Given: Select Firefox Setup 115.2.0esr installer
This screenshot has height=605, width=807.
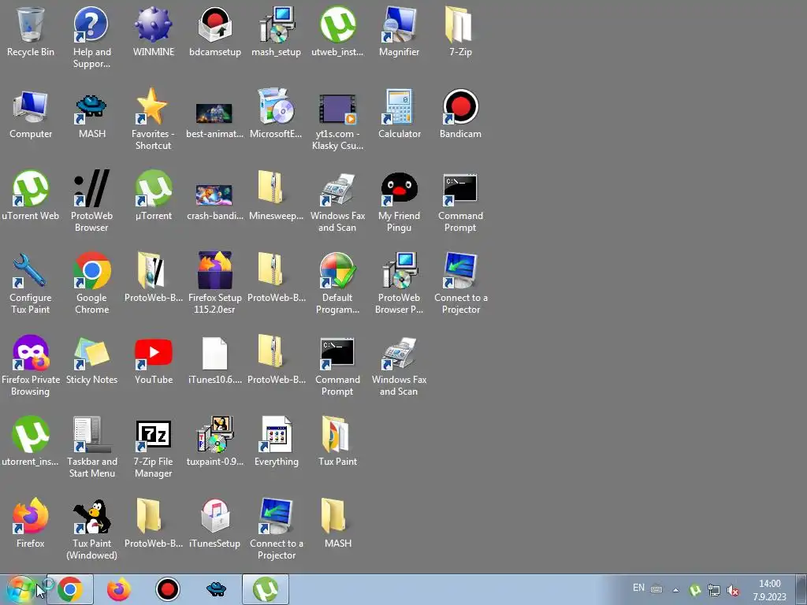Looking at the screenshot, I should point(214,283).
